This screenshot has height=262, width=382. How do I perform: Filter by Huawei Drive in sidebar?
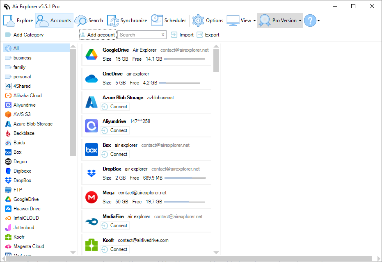coord(37,209)
